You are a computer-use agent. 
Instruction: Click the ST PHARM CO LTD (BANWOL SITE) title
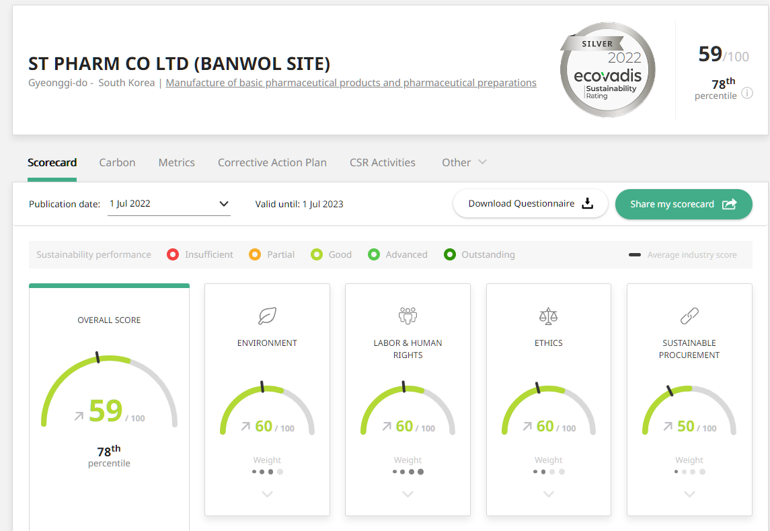(180, 64)
